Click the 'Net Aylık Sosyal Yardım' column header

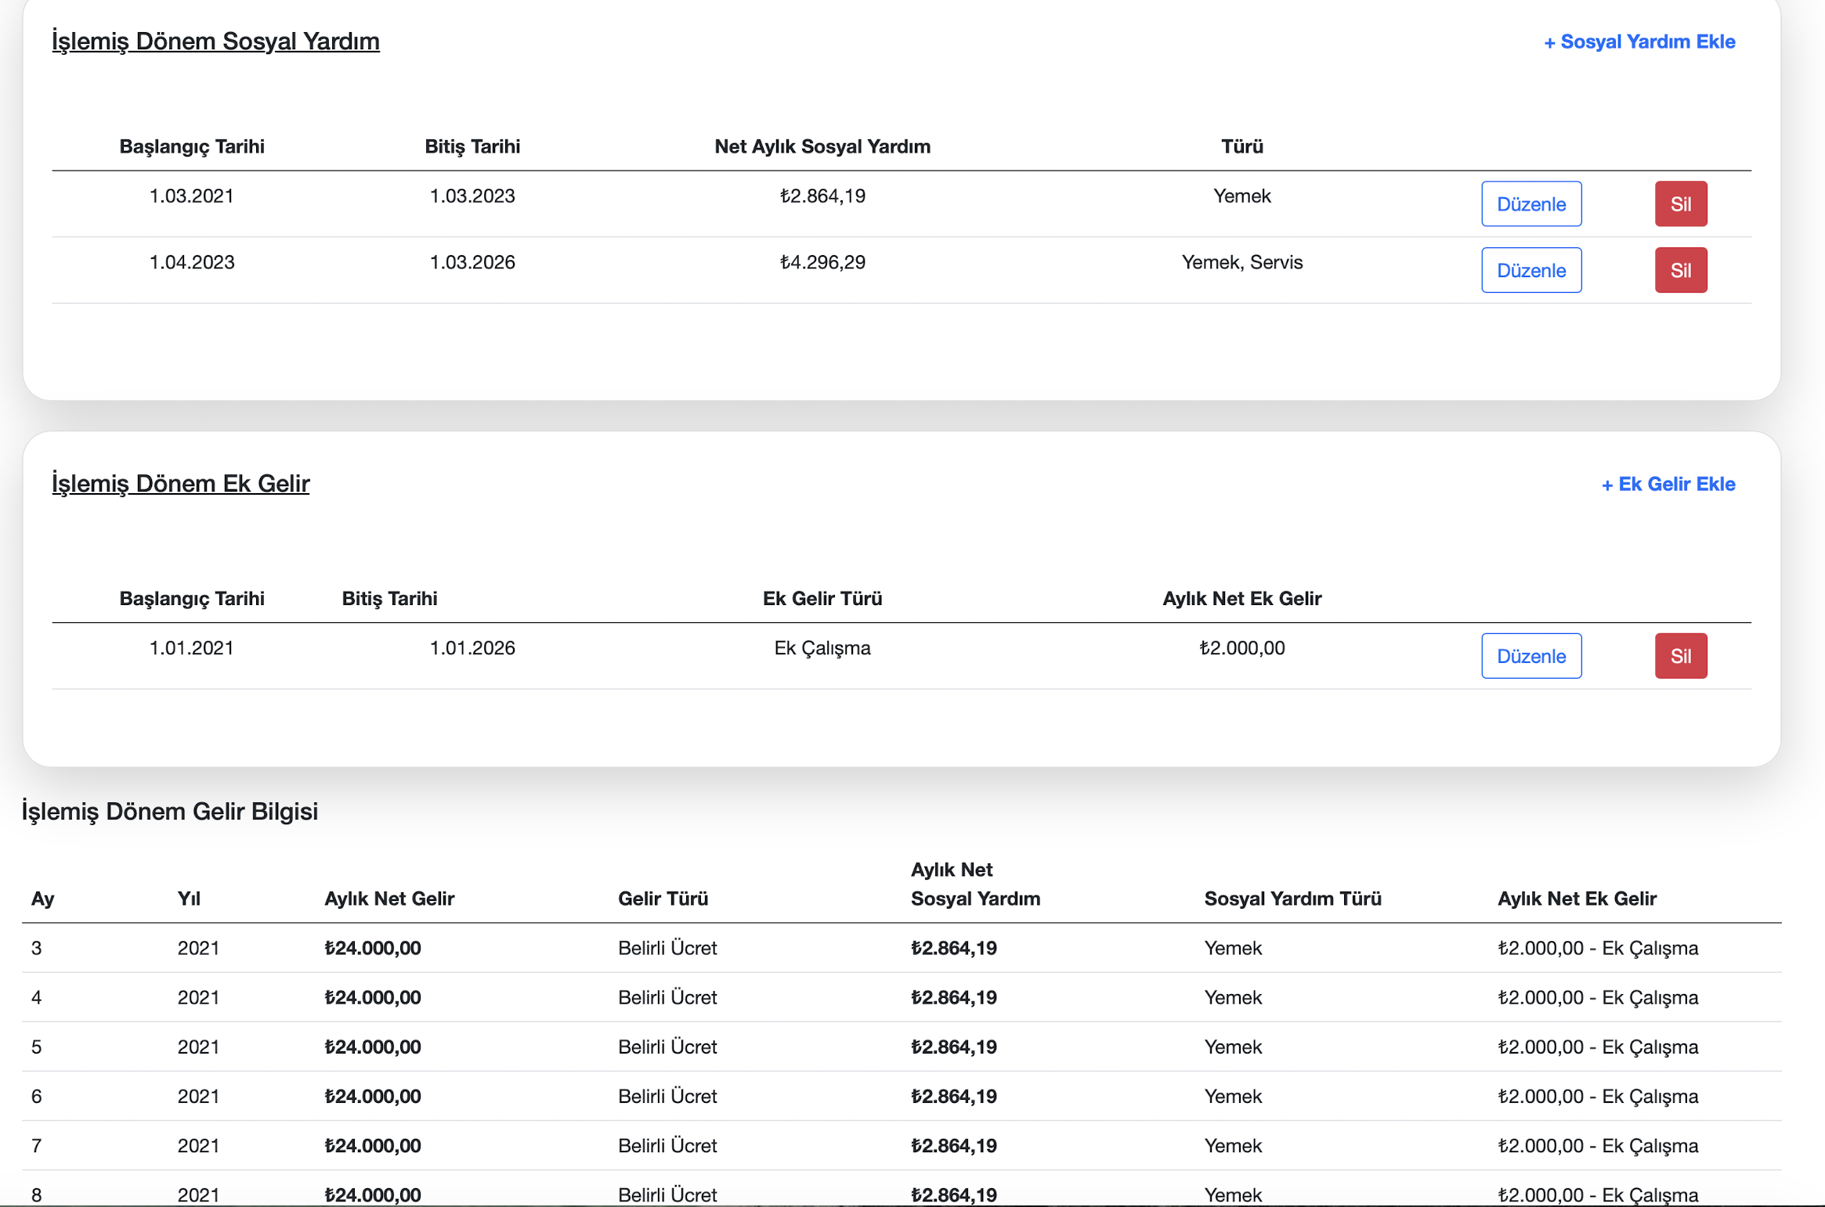click(x=822, y=146)
